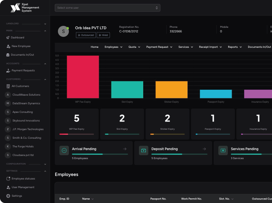272x203 pixels.
Task: Click the Arrival Pending card icon
Action: pos(64,150)
